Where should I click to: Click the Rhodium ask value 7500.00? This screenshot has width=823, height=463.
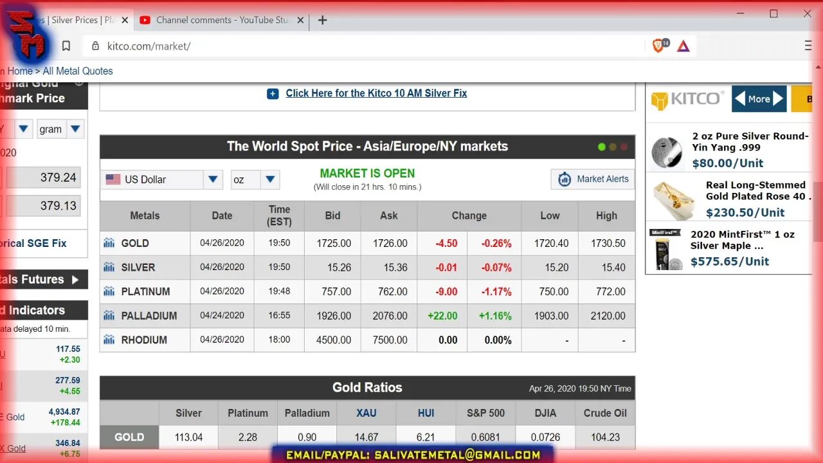pyautogui.click(x=390, y=340)
